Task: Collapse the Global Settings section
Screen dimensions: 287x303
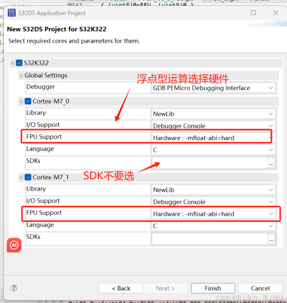Action: [x=21, y=76]
